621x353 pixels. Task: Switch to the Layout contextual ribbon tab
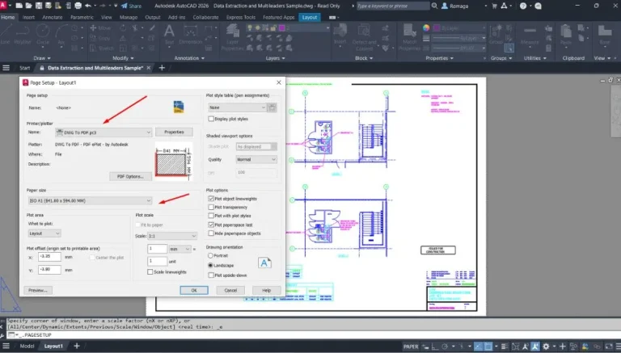pos(310,18)
